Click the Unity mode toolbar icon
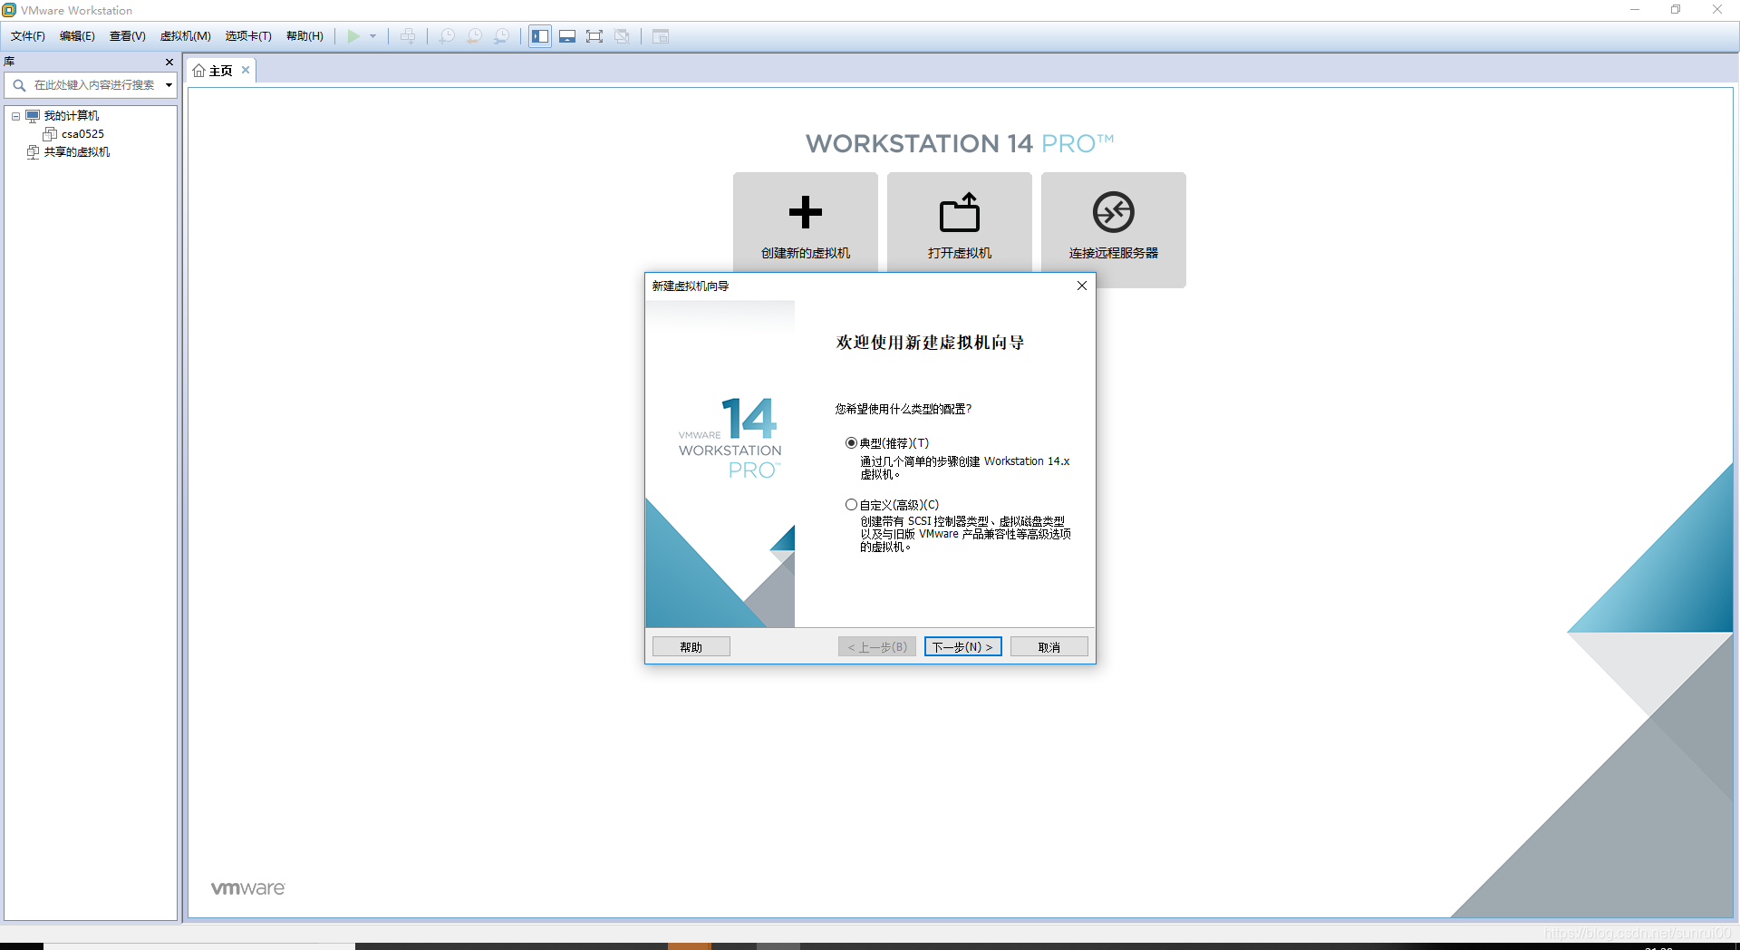This screenshot has width=1740, height=950. [622, 36]
